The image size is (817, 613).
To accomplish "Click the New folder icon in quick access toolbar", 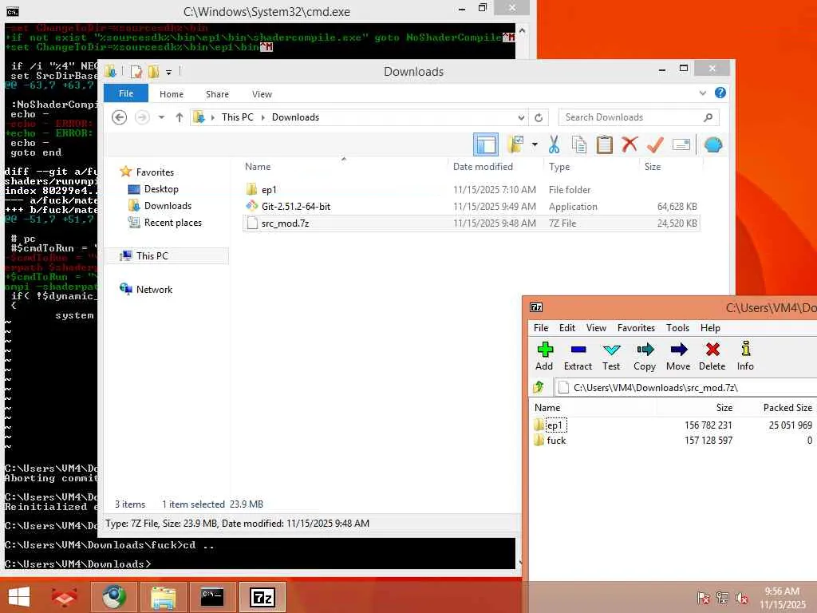I will (154, 71).
